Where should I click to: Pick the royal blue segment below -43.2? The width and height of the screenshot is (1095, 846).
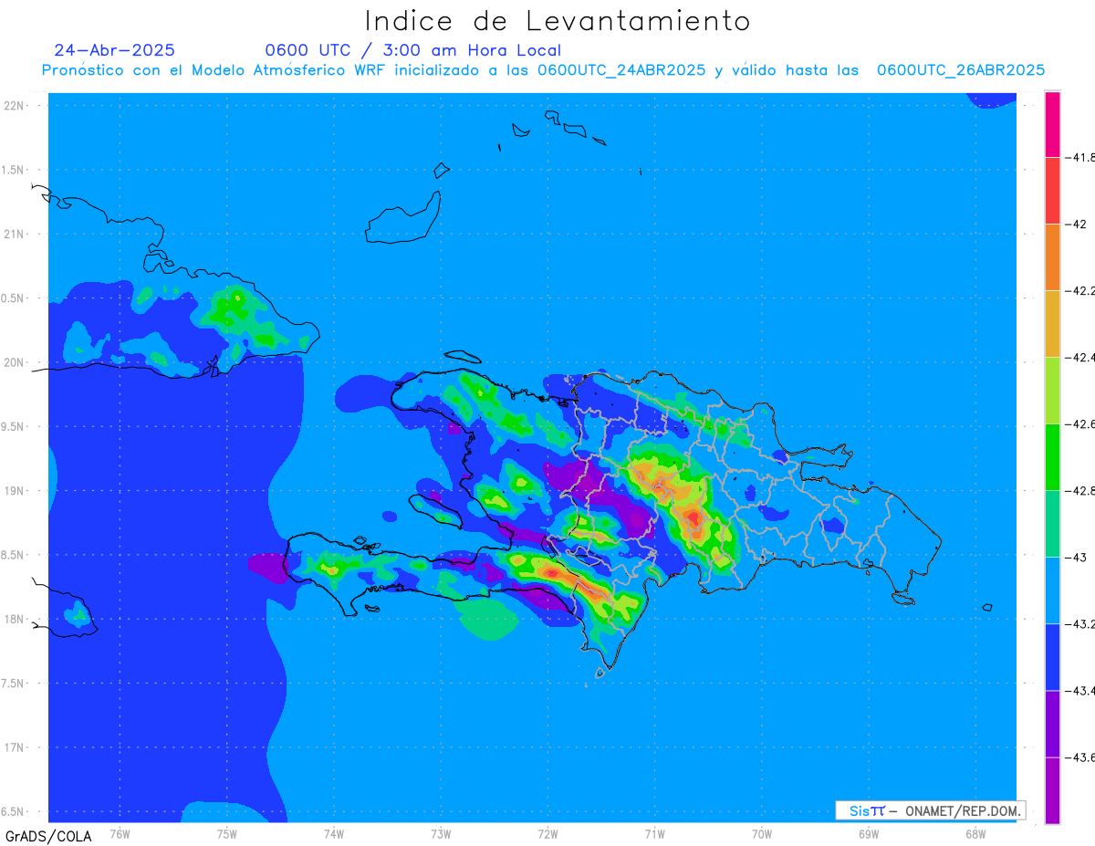click(1052, 656)
